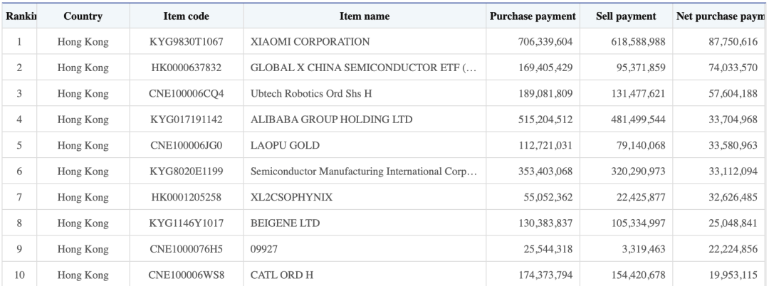Click the Item code column header
This screenshot has width=769, height=286.
pyautogui.click(x=185, y=16)
